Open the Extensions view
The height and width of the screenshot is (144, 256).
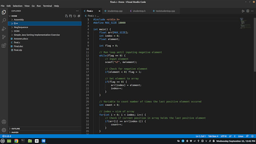click(4, 45)
